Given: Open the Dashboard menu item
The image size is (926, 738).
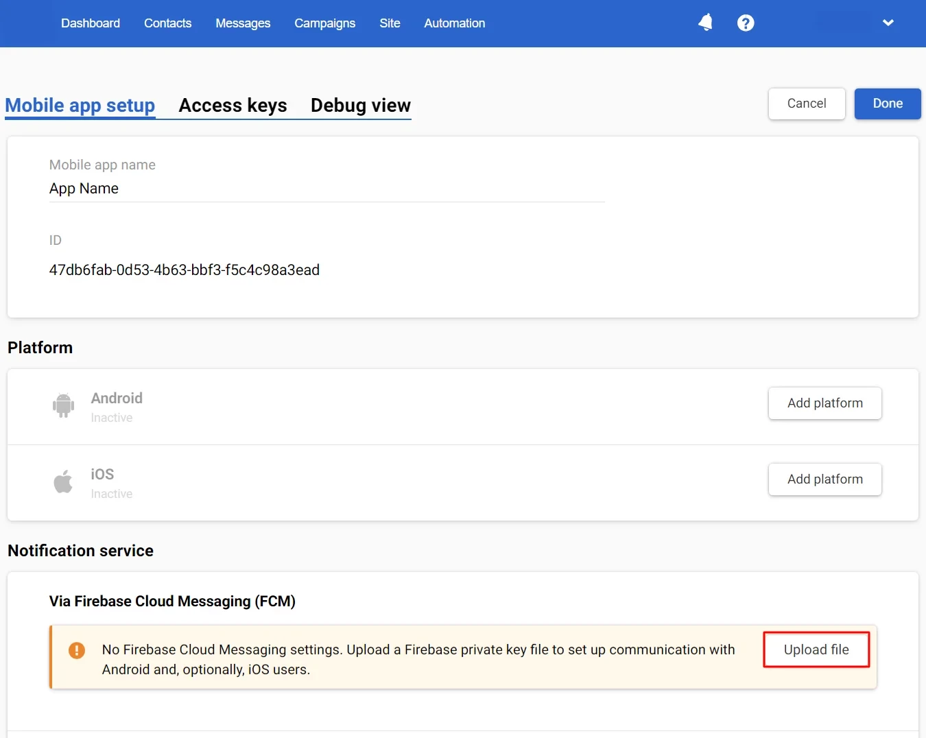Looking at the screenshot, I should click(91, 23).
